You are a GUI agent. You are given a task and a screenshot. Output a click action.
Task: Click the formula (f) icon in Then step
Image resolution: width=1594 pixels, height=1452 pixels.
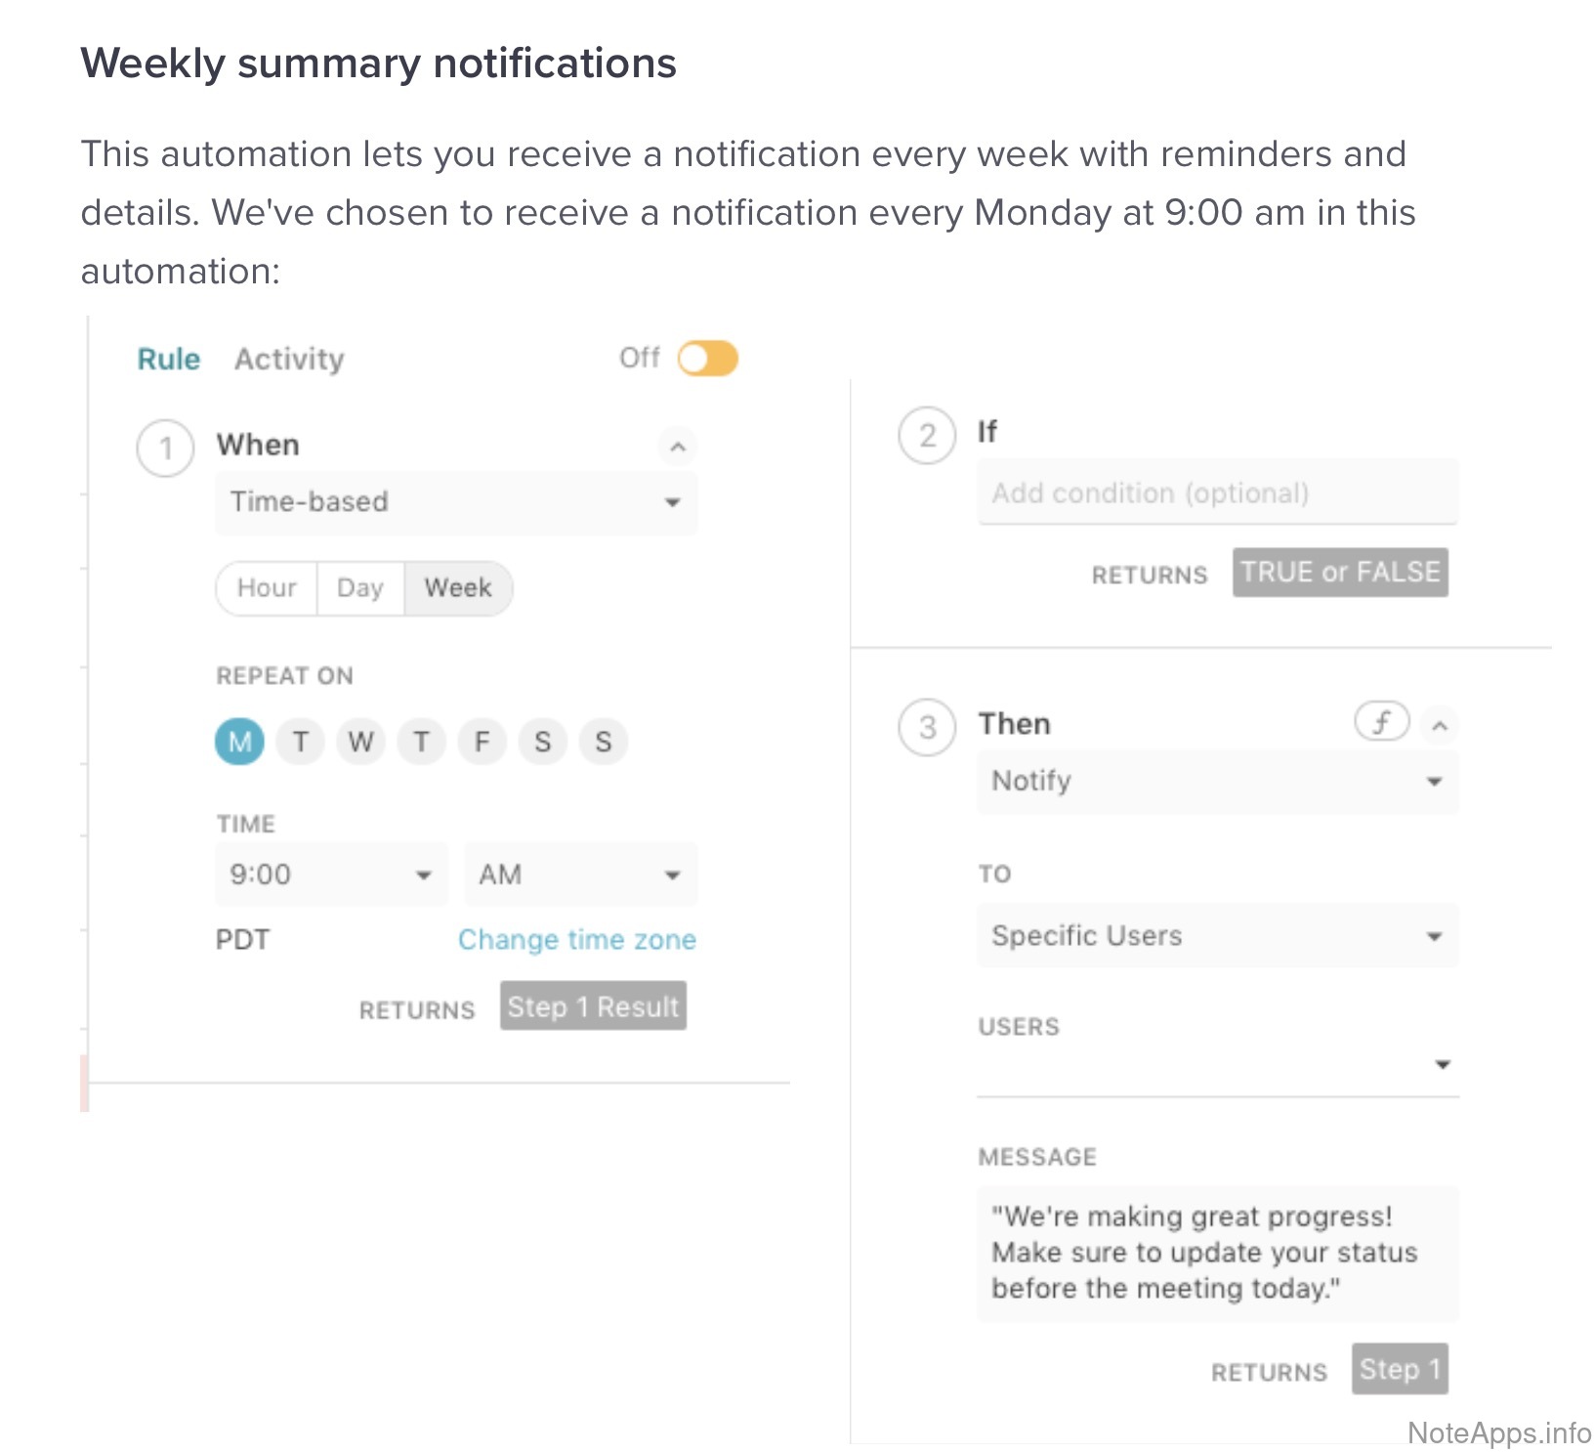(x=1380, y=722)
